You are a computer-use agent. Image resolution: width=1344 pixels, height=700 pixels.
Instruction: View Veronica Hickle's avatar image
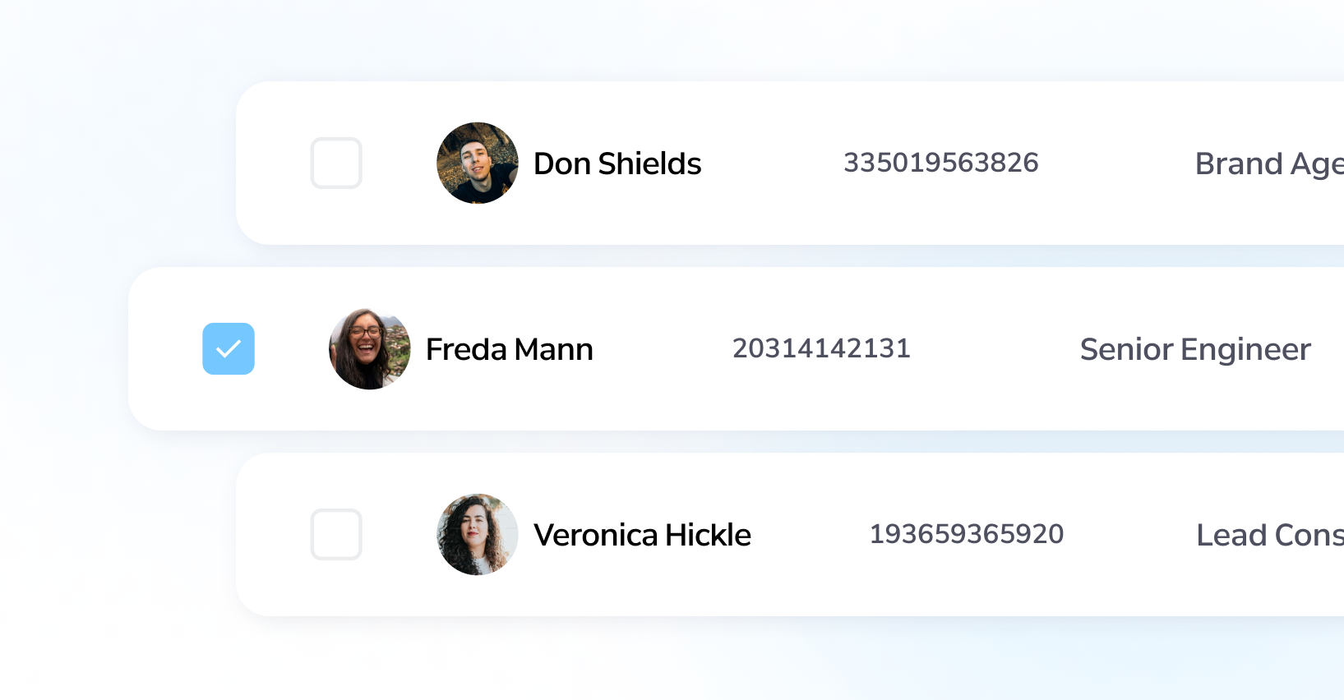[478, 534]
